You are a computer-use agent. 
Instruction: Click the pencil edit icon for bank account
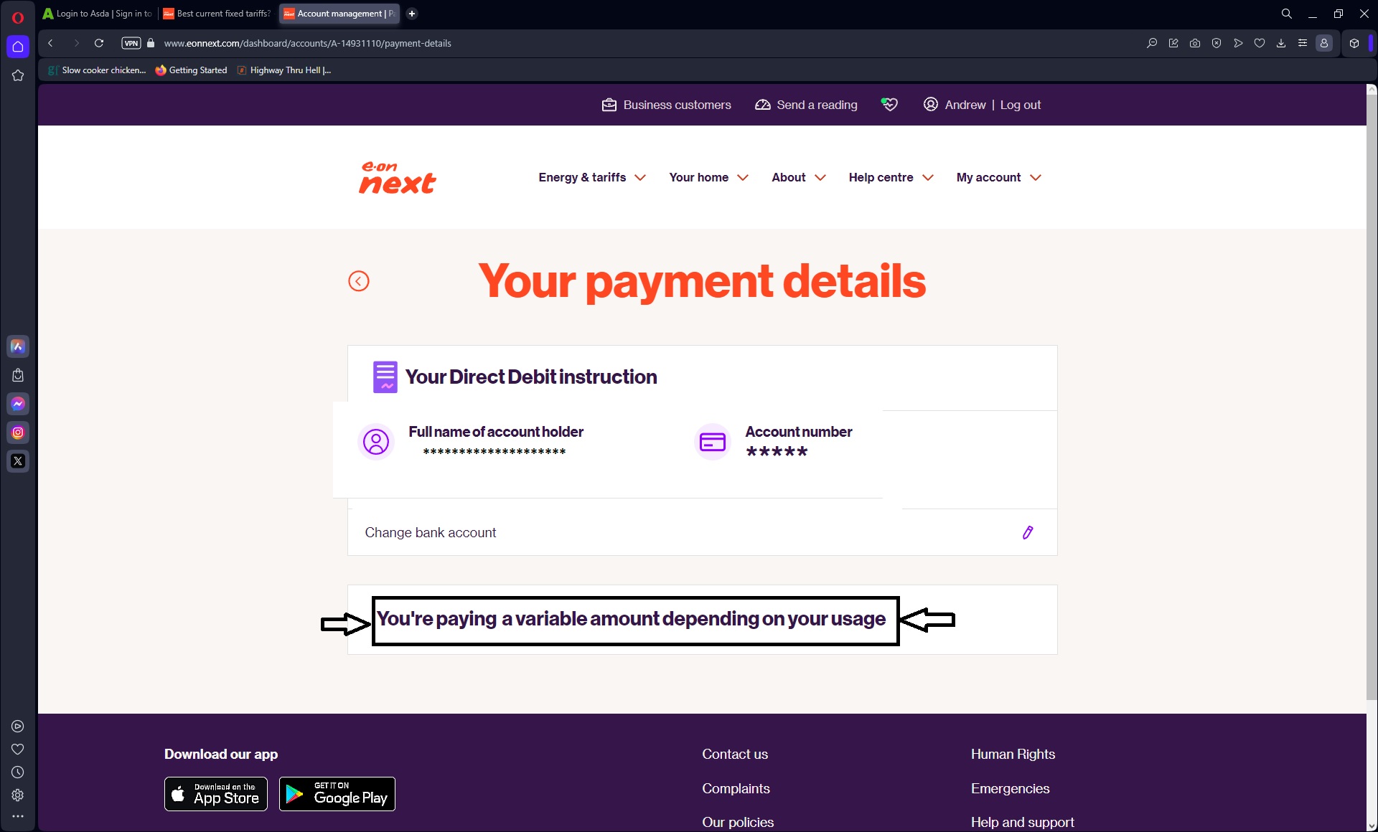pos(1028,532)
